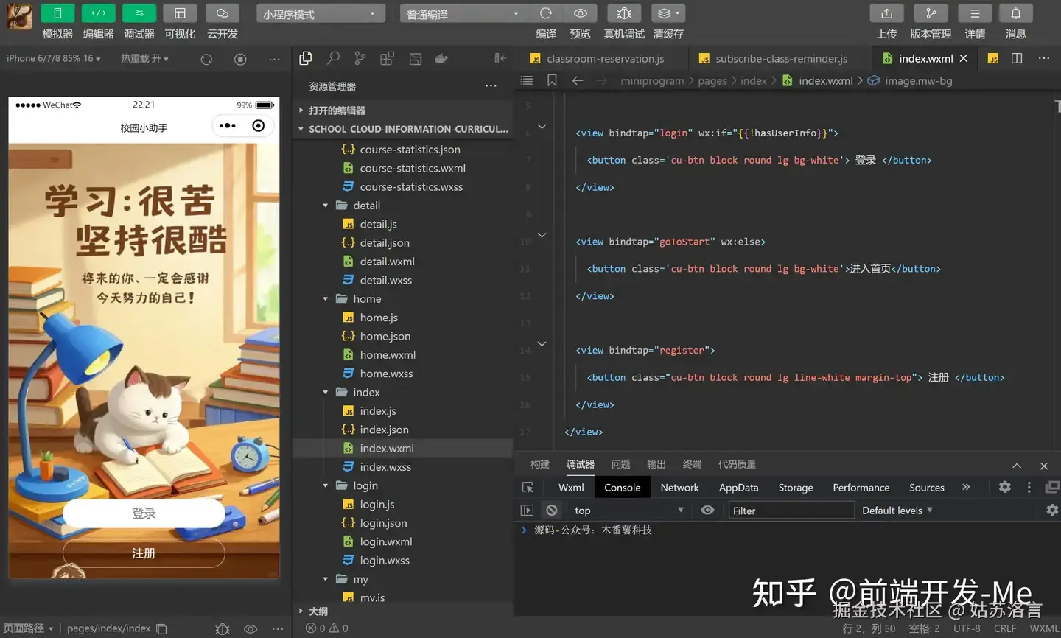Click the preview eye icon

(581, 13)
